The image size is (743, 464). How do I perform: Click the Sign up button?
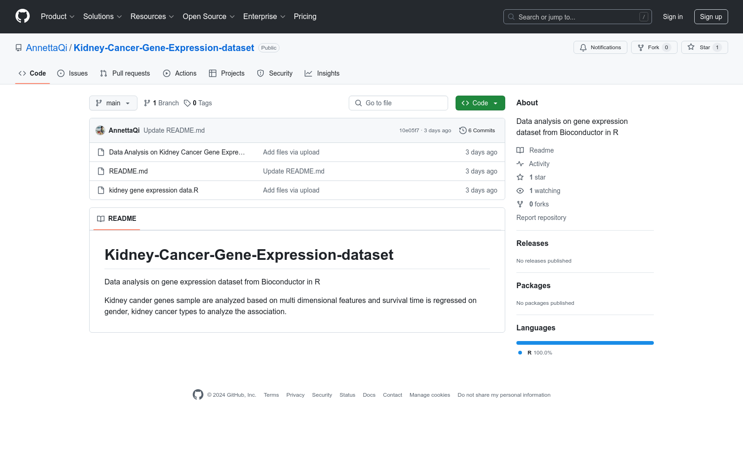coord(711,17)
